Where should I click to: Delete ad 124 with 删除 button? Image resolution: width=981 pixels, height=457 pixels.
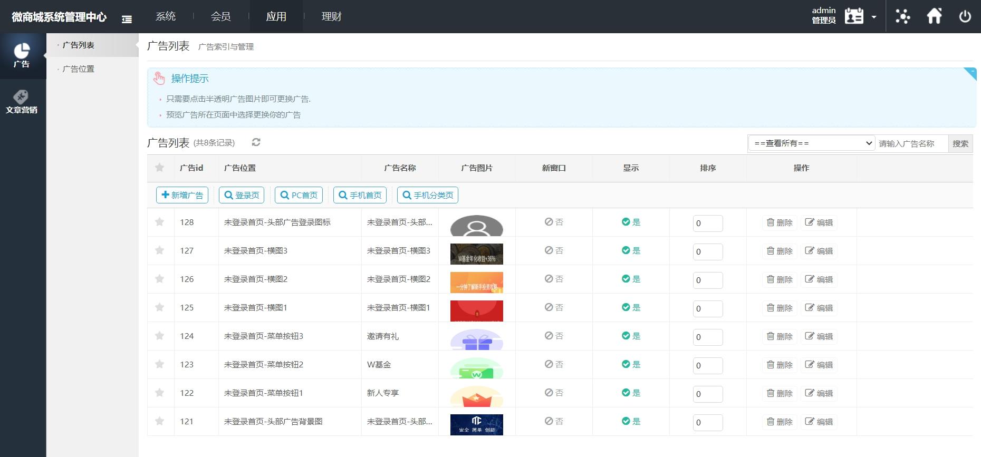pos(780,336)
